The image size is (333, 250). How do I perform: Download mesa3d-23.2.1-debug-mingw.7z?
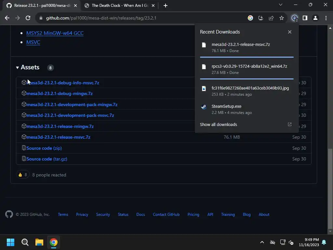(x=60, y=93)
